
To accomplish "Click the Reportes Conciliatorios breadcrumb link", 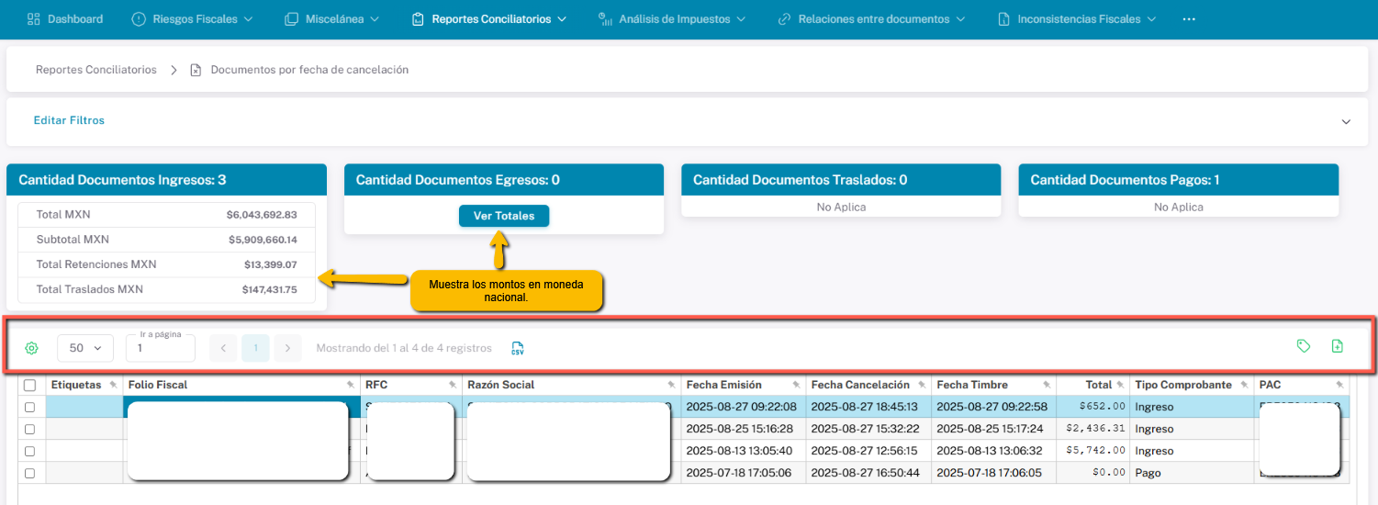I will (x=96, y=70).
